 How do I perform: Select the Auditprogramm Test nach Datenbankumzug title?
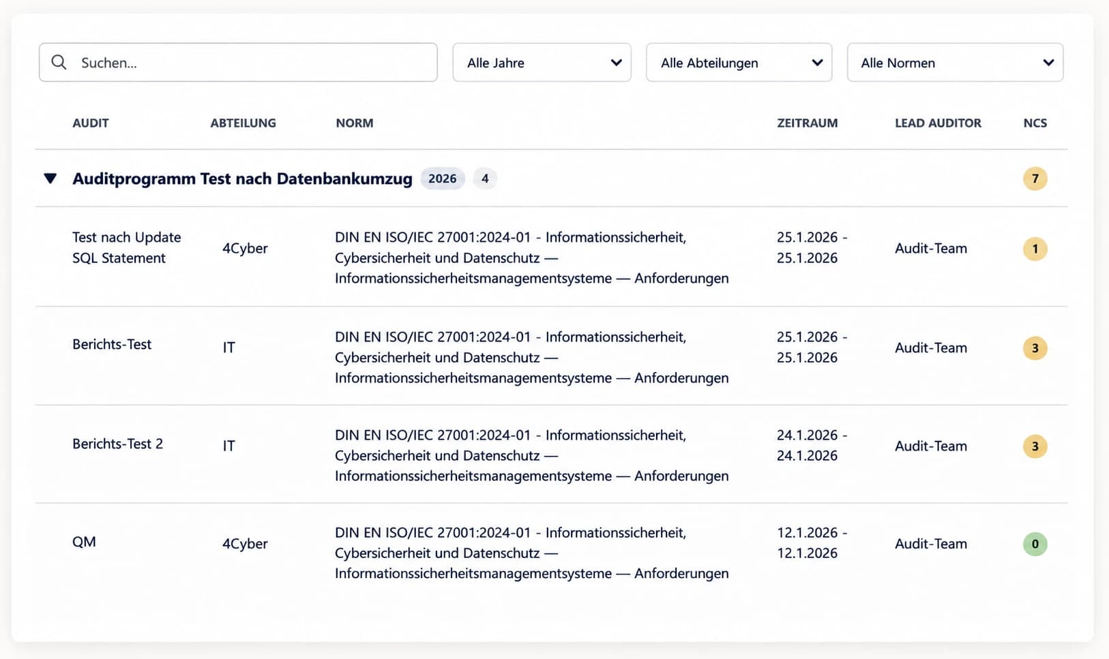242,179
